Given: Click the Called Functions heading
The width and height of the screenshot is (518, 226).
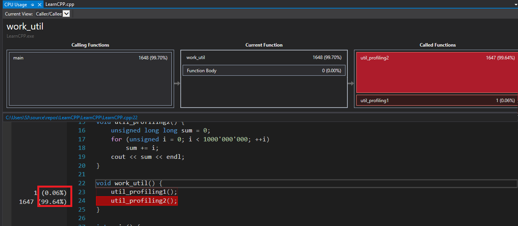Looking at the screenshot, I should [x=438, y=45].
